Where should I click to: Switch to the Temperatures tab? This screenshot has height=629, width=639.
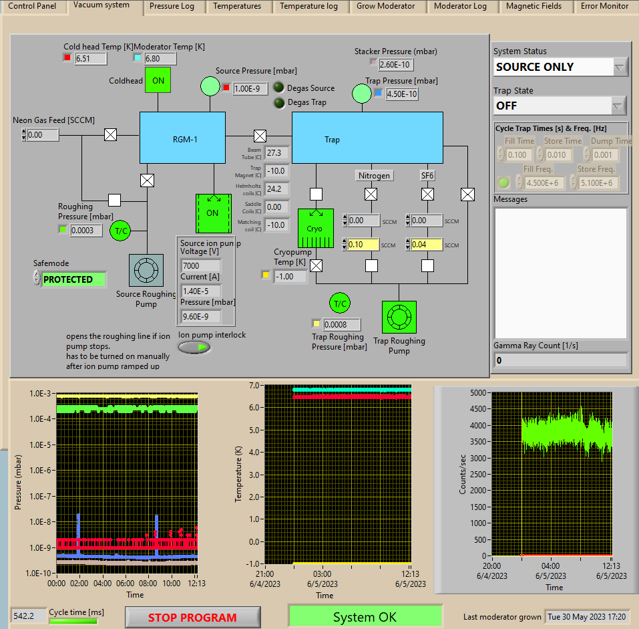pyautogui.click(x=237, y=6)
